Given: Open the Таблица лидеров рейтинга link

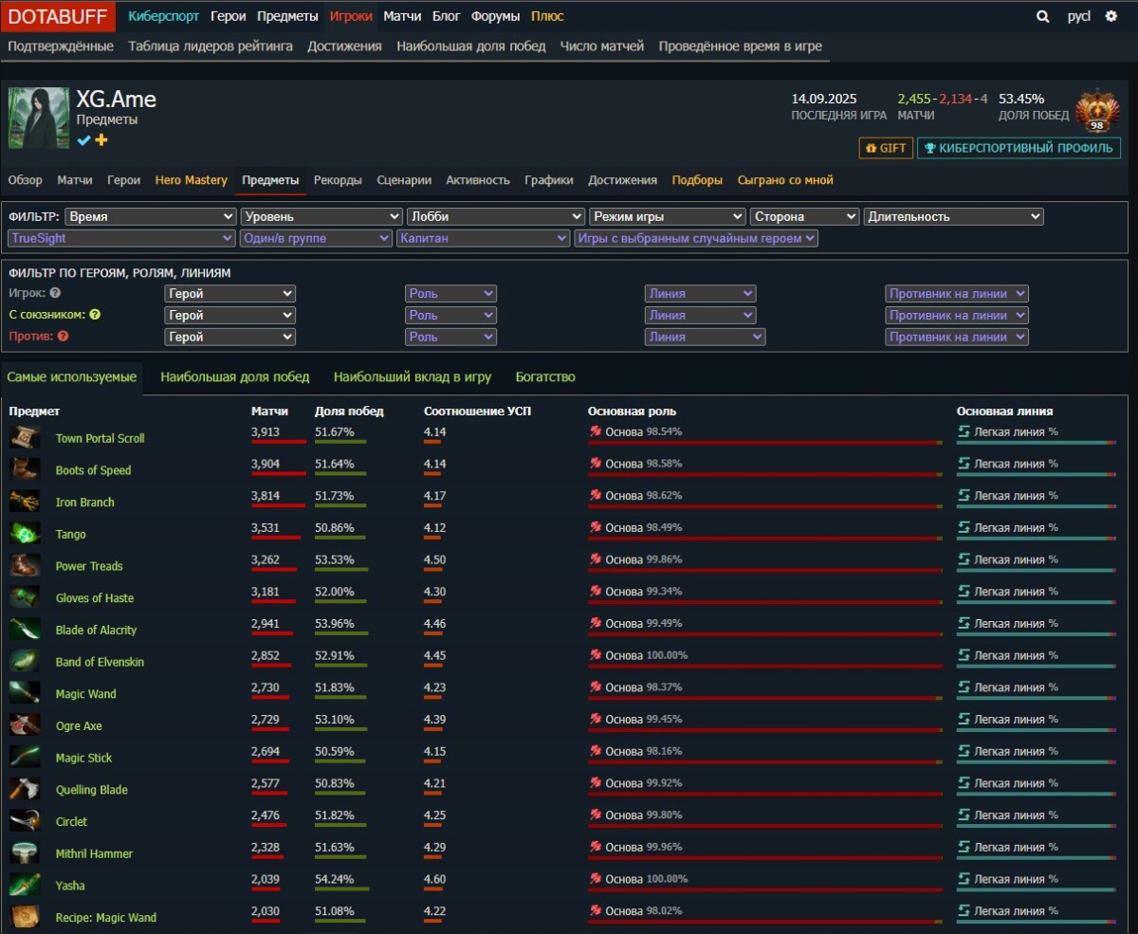Looking at the screenshot, I should 211,46.
